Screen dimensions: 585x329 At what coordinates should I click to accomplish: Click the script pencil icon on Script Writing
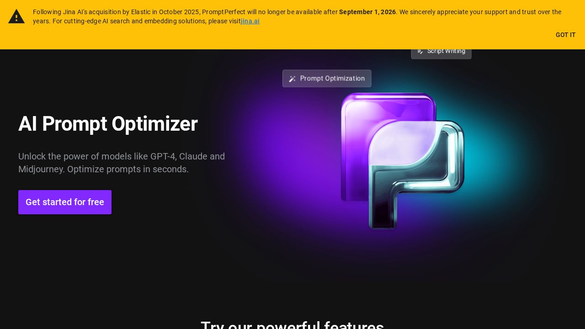(420, 51)
